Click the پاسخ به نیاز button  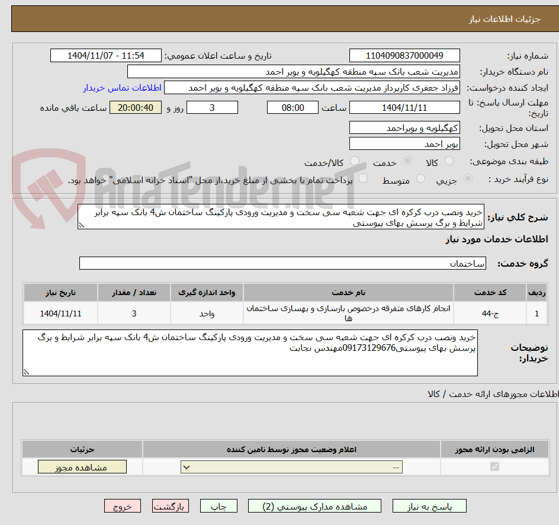point(429,505)
